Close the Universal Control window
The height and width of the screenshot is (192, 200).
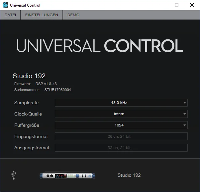click(x=192, y=5)
